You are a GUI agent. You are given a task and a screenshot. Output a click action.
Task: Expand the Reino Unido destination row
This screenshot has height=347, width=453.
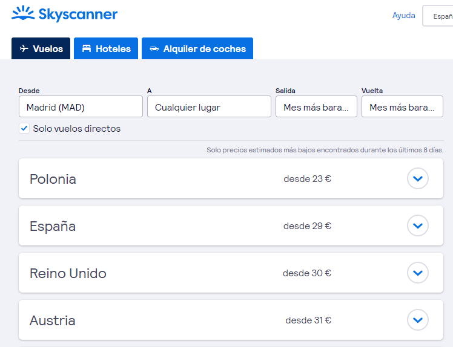coord(417,273)
